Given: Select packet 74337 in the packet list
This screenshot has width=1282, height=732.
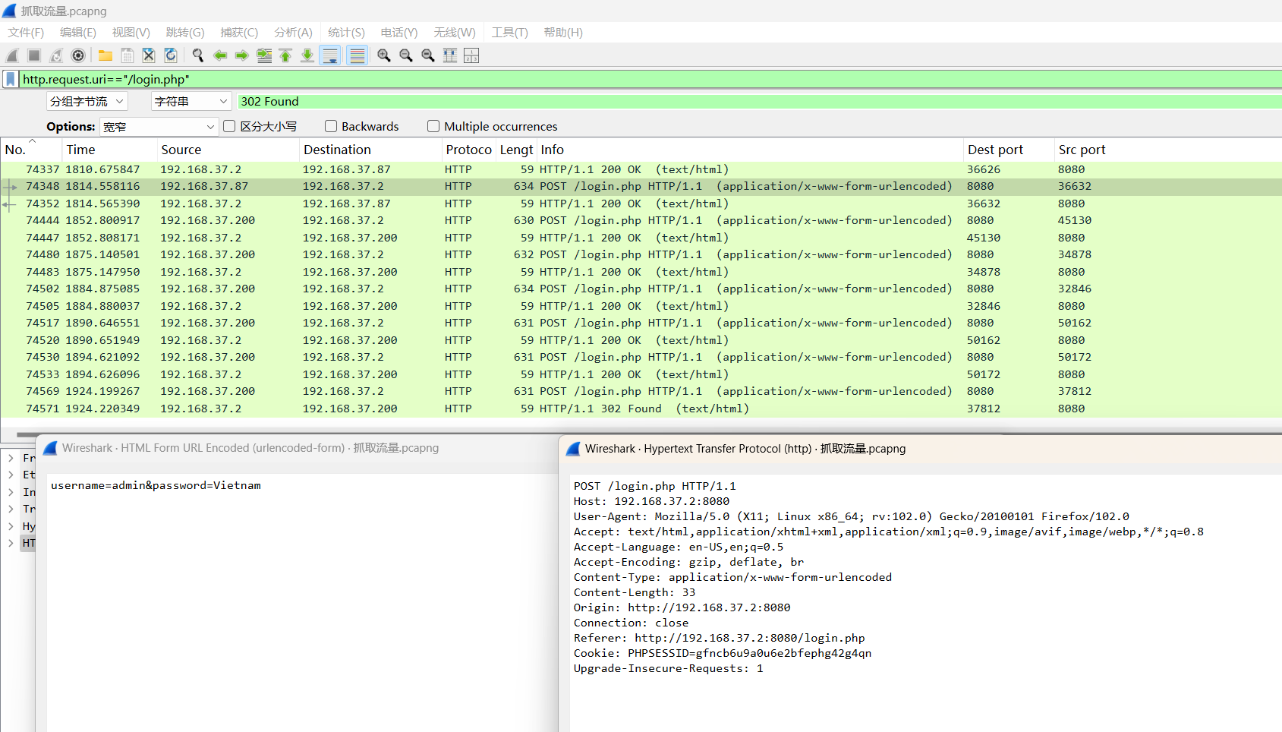Looking at the screenshot, I should coord(641,169).
